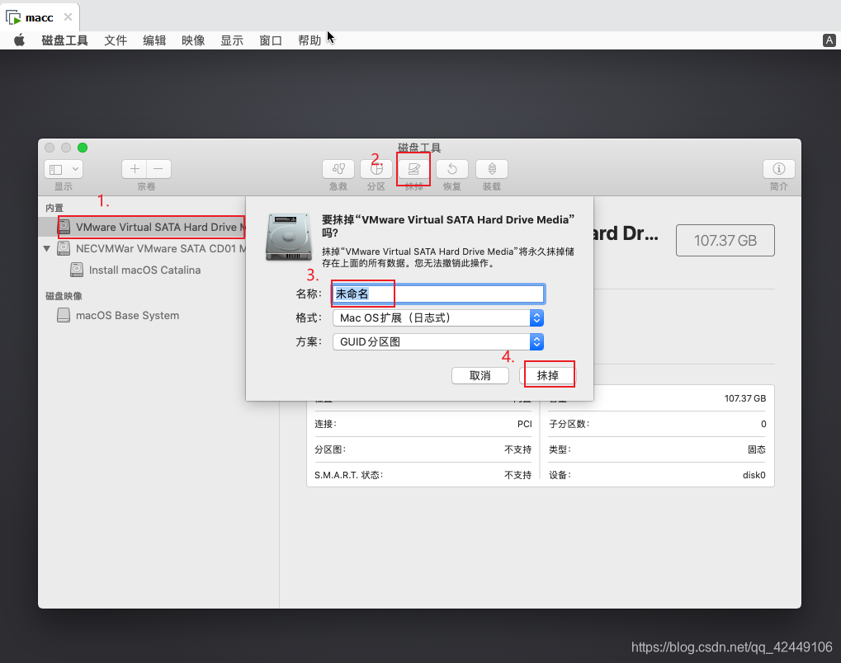
Task: Click the 107.37 GB capacity box
Action: [x=725, y=240]
